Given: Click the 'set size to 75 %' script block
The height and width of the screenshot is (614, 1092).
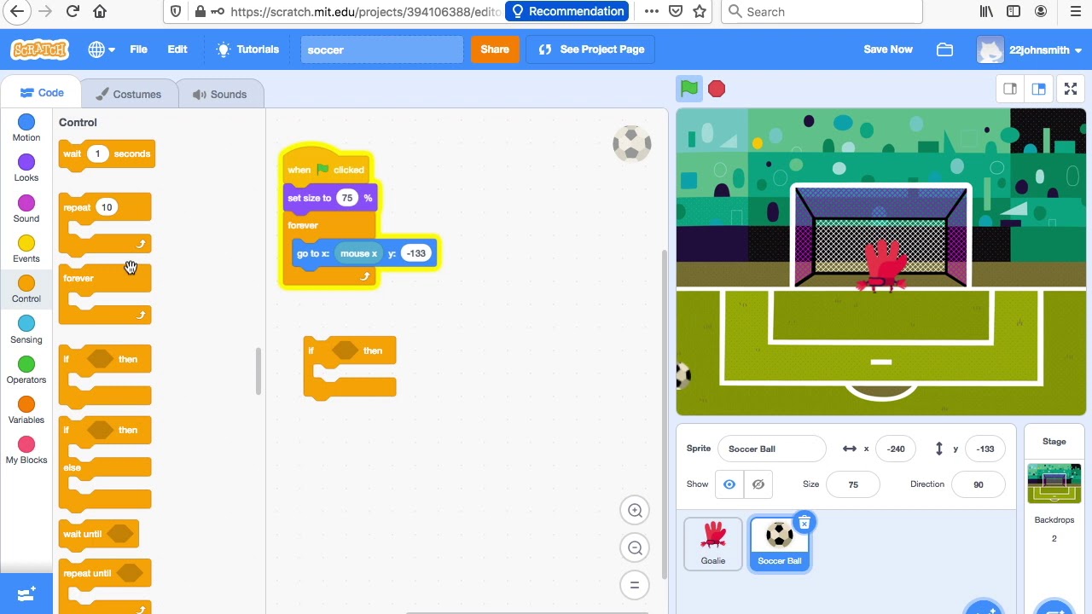Looking at the screenshot, I should [x=330, y=198].
